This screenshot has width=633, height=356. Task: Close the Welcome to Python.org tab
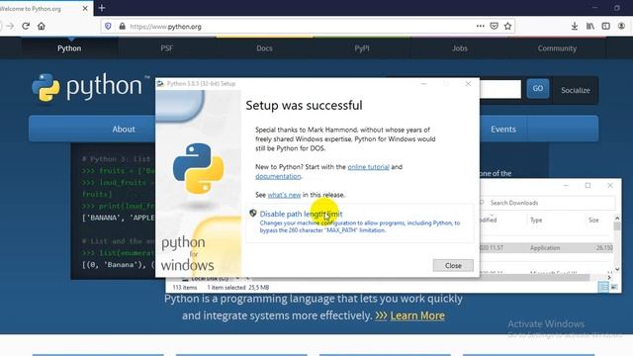point(85,8)
